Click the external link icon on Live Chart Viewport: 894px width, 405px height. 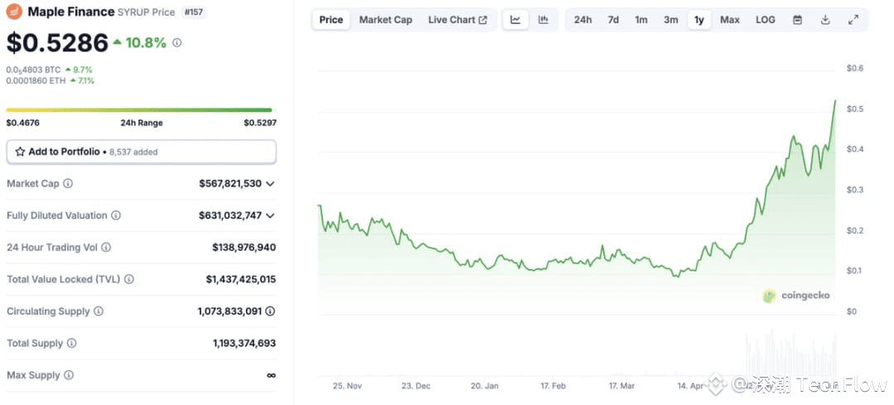tap(483, 20)
